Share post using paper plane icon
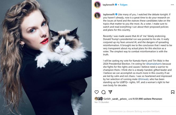The width and height of the screenshot is (176, 115). click(x=110, y=92)
